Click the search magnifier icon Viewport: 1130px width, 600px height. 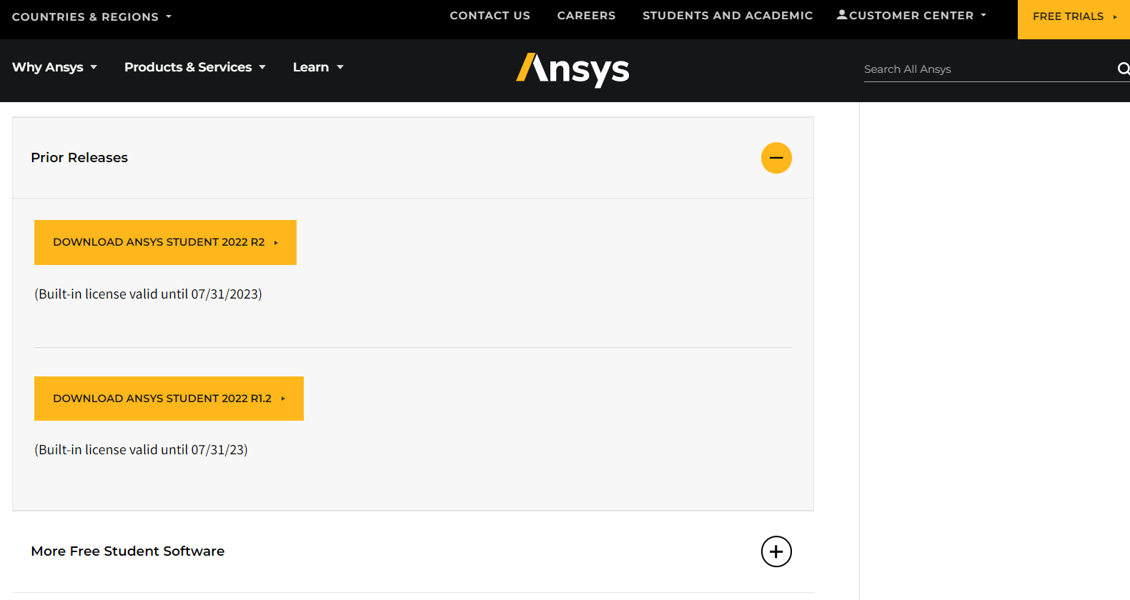tap(1124, 69)
